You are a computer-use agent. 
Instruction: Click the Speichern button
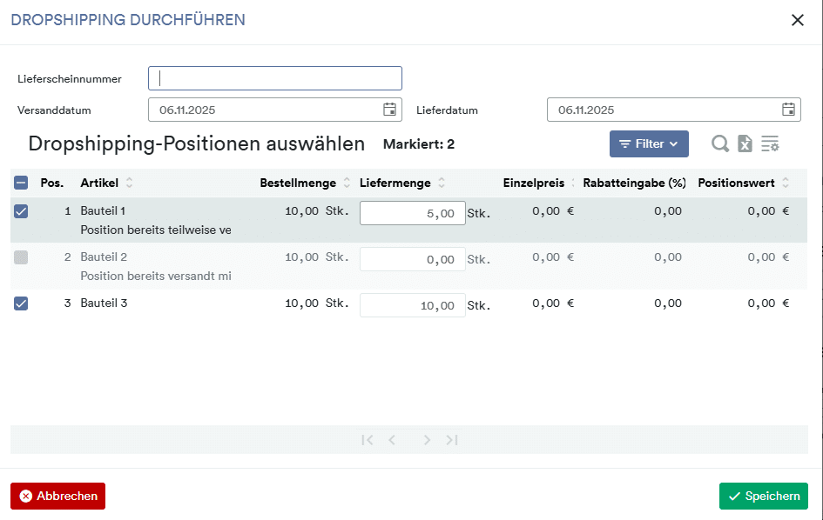coord(763,497)
